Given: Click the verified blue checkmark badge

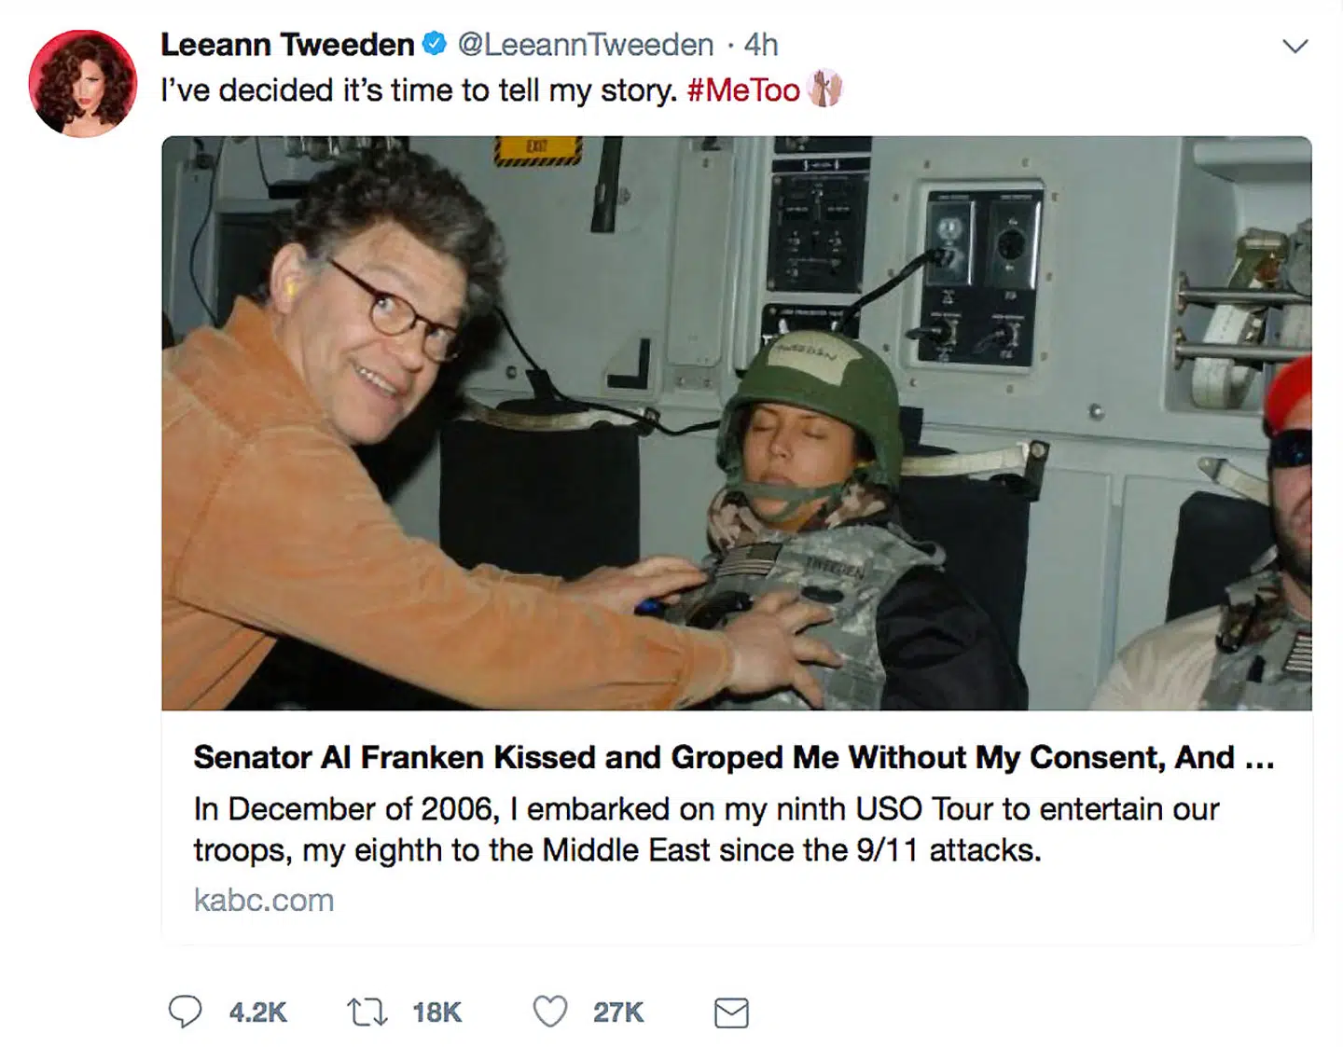Looking at the screenshot, I should pos(433,41).
